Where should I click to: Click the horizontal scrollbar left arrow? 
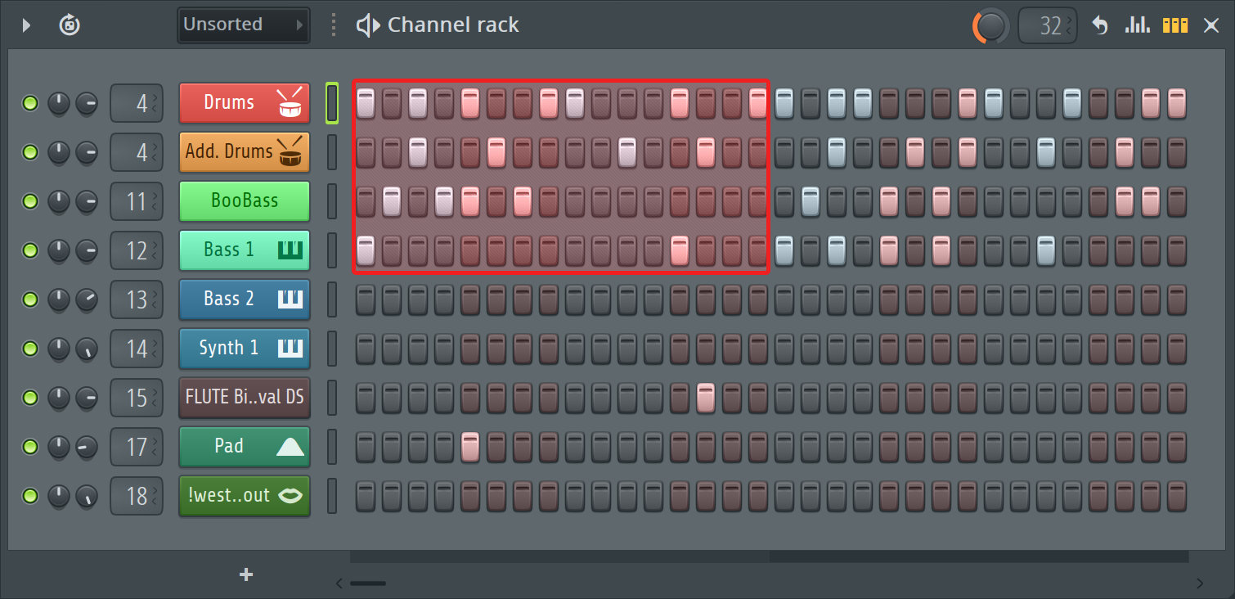pyautogui.click(x=339, y=583)
